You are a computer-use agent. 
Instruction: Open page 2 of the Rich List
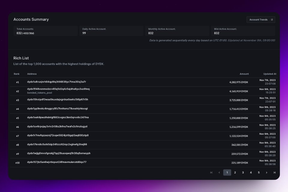(235, 172)
